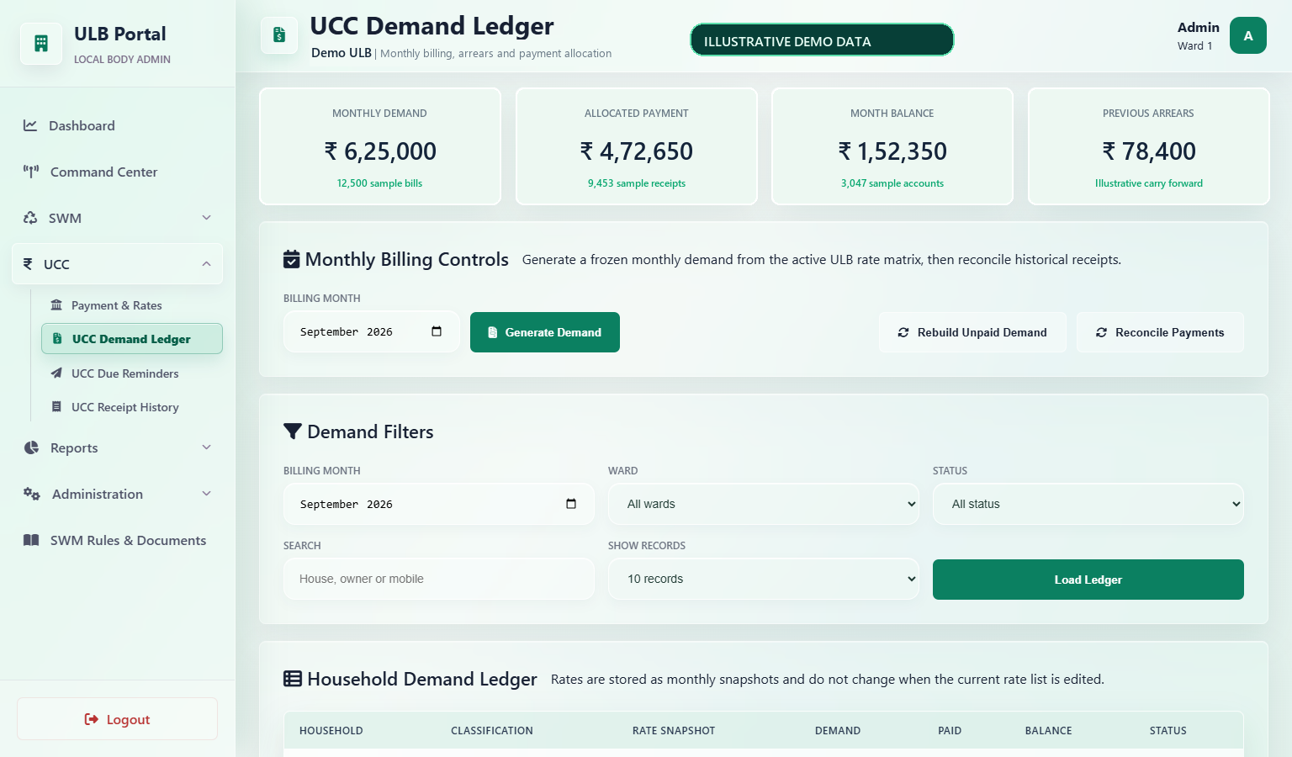The width and height of the screenshot is (1292, 757).
Task: Click the document icon on Generate Demand button
Action: [493, 332]
